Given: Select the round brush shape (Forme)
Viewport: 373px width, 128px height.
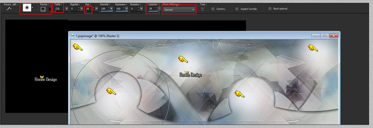Looking at the screenshot, I should point(43,9).
